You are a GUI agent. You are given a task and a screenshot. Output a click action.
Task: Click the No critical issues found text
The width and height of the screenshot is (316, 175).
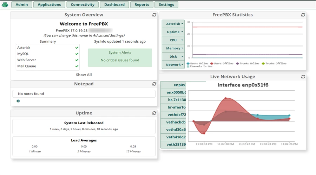point(120,60)
